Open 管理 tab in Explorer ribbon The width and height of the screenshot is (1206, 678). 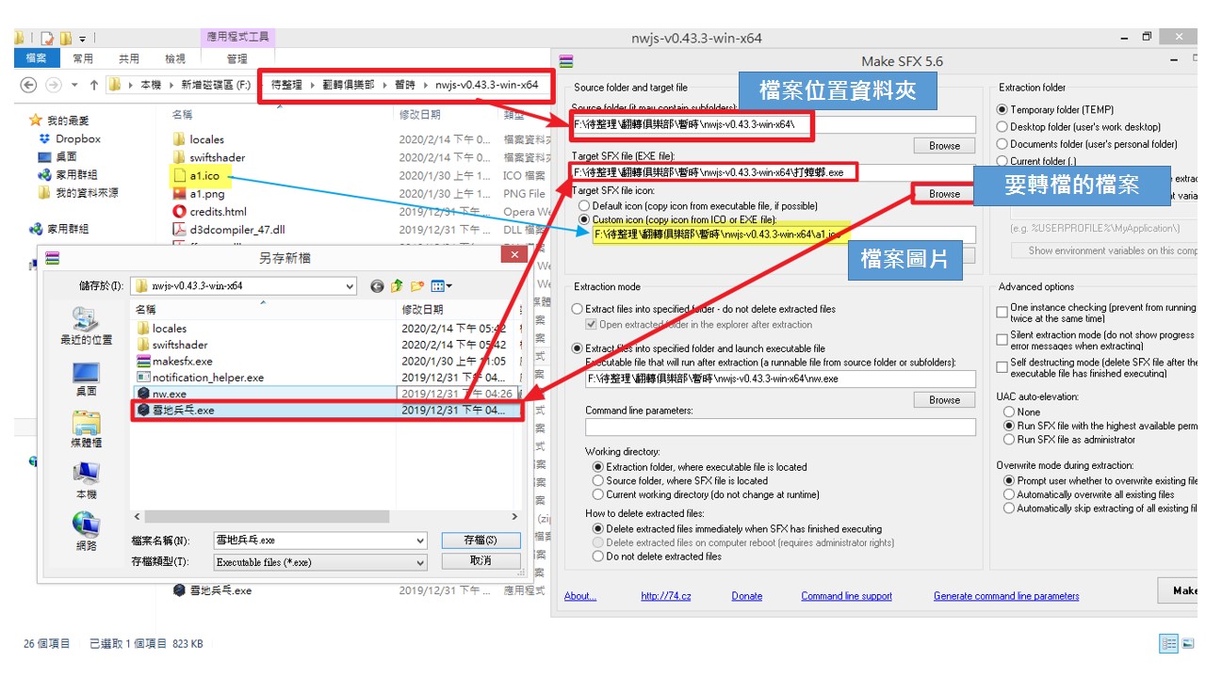(236, 58)
